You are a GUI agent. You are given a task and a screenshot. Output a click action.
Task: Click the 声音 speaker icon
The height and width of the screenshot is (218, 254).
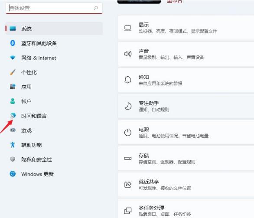tap(128, 54)
